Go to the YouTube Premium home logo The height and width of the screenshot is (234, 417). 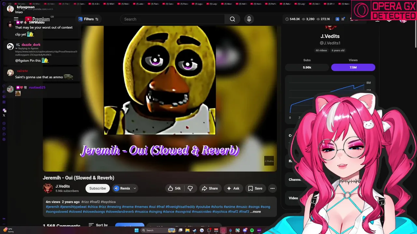(x=37, y=19)
